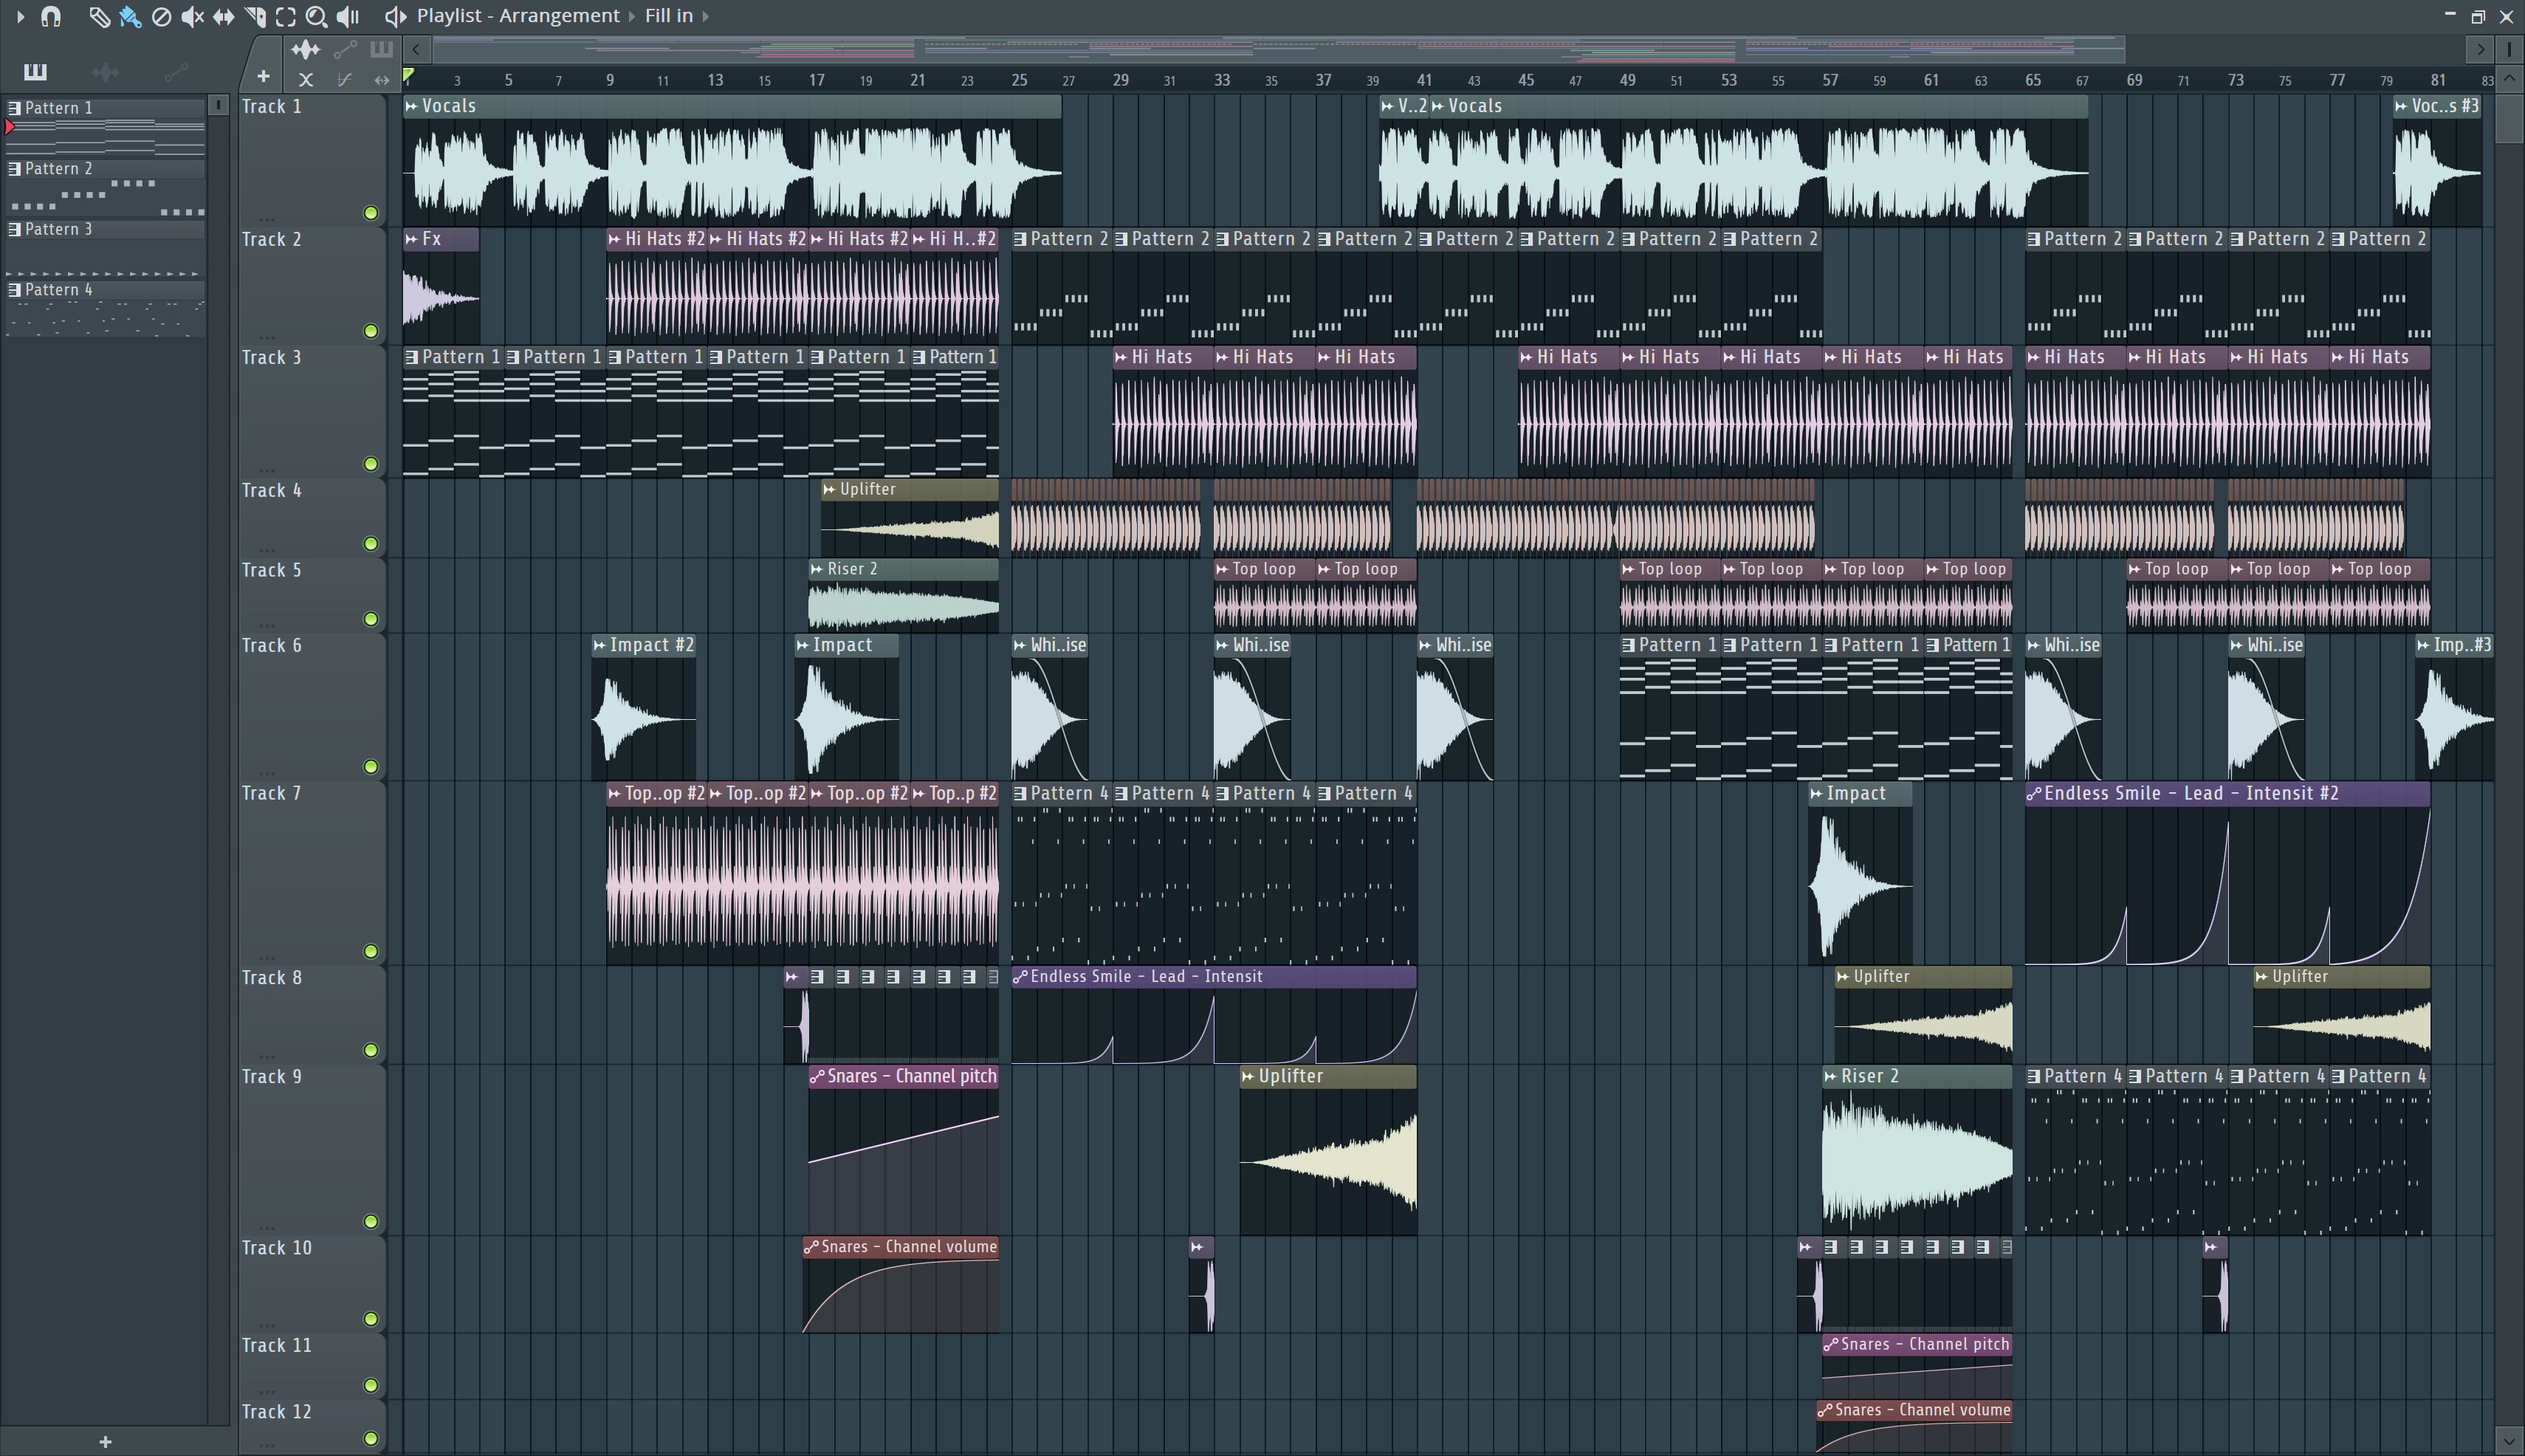2525x1456 pixels.
Task: Click the Track 10 header
Action: point(312,1284)
